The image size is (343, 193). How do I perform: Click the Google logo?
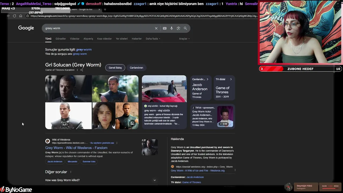(26, 28)
